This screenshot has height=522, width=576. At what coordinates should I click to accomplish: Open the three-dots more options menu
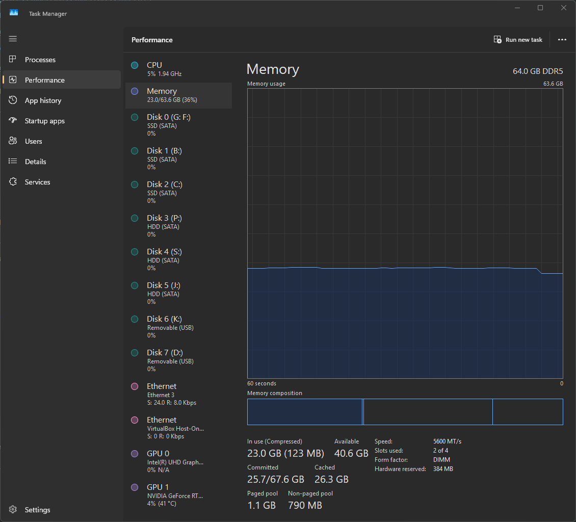coord(562,40)
